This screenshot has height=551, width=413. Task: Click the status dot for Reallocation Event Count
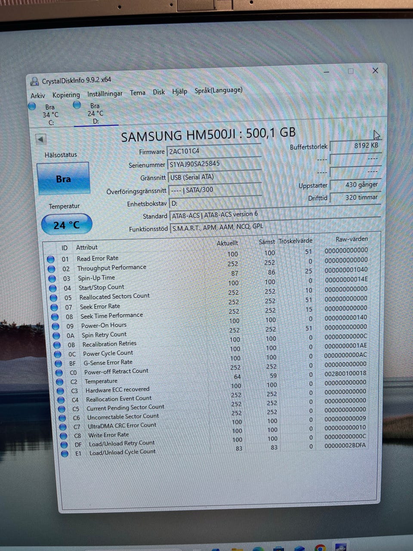(62, 400)
